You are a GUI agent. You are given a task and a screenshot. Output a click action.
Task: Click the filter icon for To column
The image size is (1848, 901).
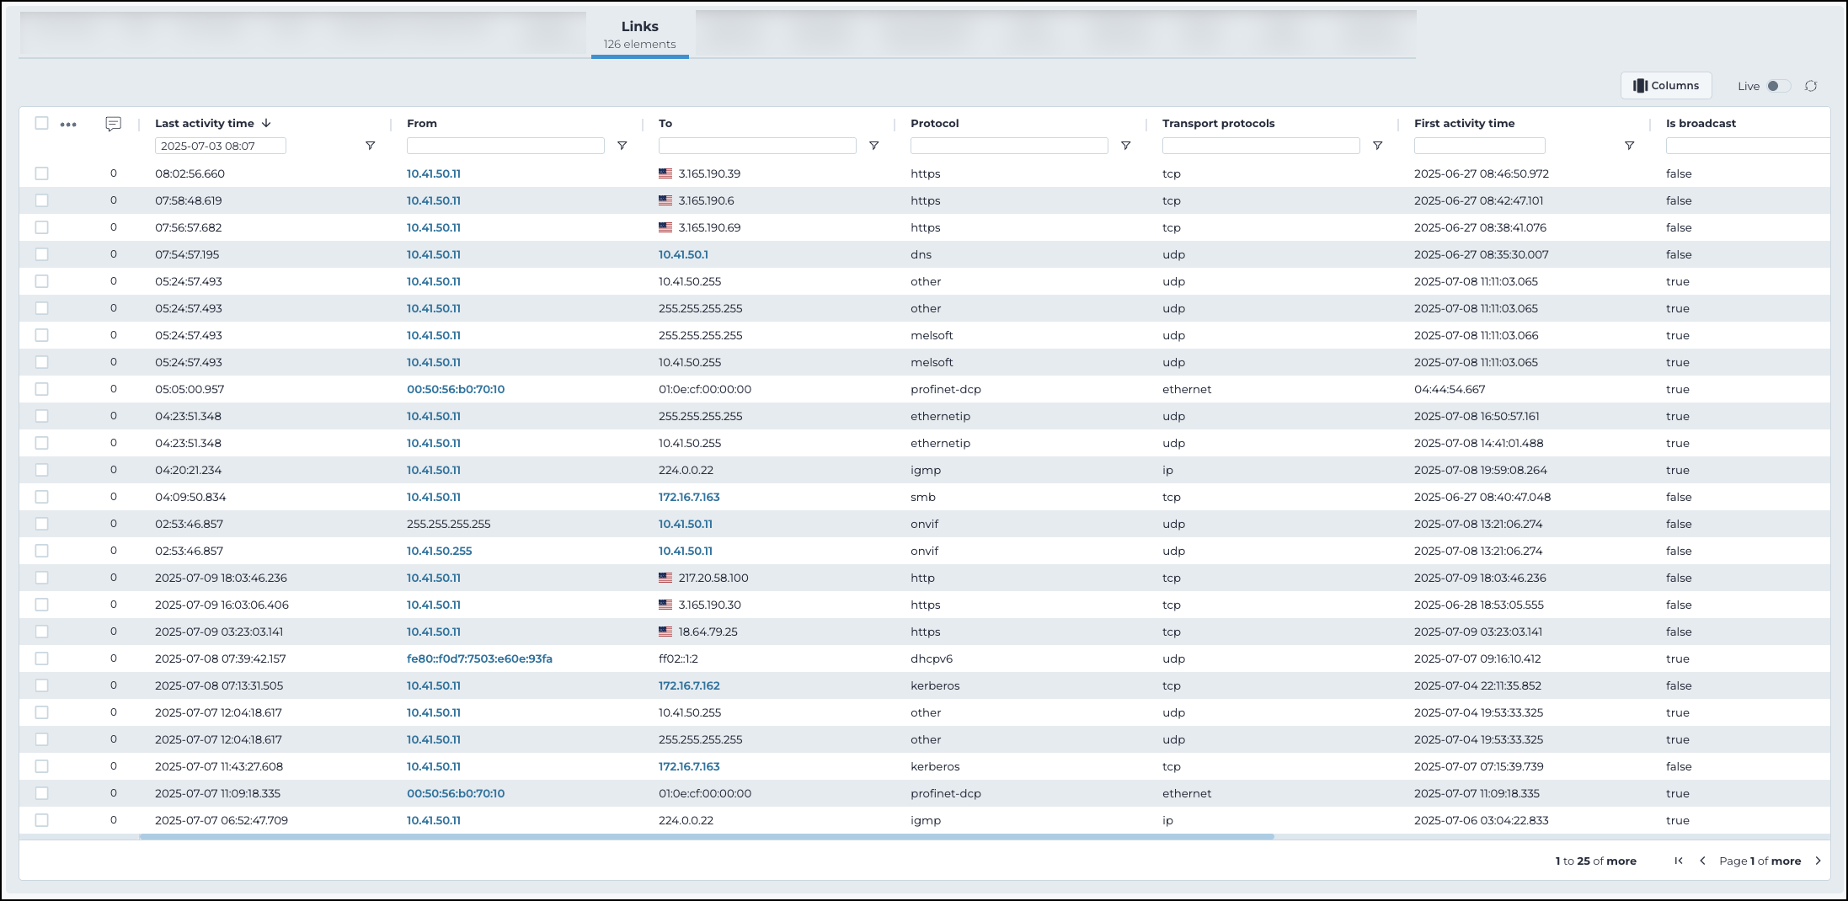873,146
